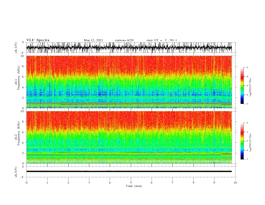Viewport: 265px width, 205px height.
Task: Click the ch.2 spectrogram color bar
Action: 242,141
